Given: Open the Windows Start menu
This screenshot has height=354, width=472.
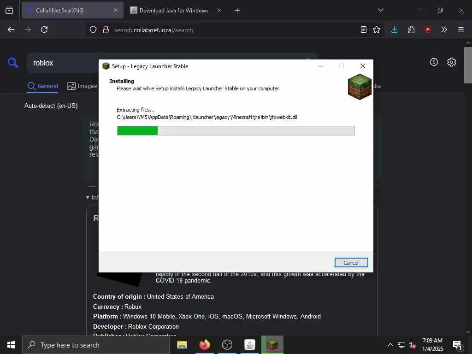Looking at the screenshot, I should click(11, 345).
